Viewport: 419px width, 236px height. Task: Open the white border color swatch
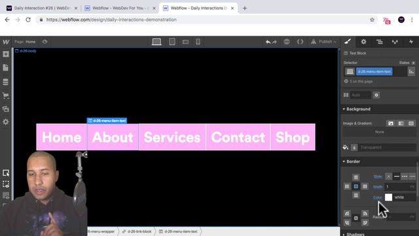[388, 197]
